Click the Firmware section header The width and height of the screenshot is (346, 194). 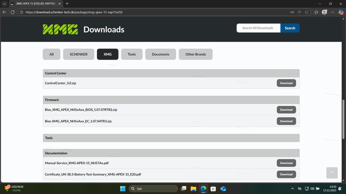coord(171,100)
